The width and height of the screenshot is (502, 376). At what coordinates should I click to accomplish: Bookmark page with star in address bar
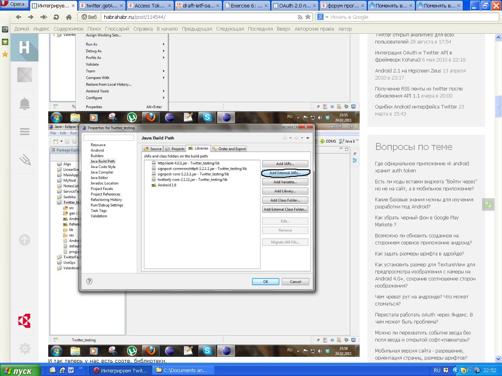(308, 17)
